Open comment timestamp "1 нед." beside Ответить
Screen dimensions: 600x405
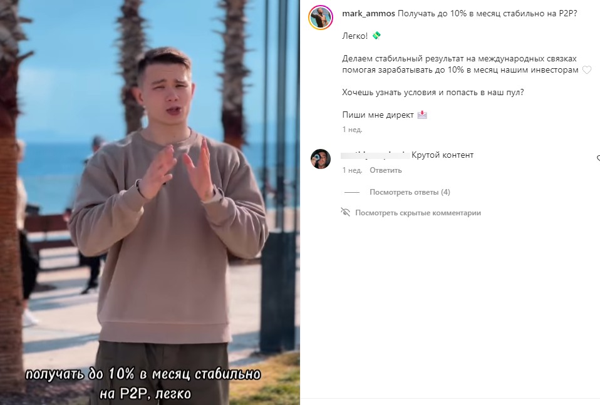[x=352, y=170]
